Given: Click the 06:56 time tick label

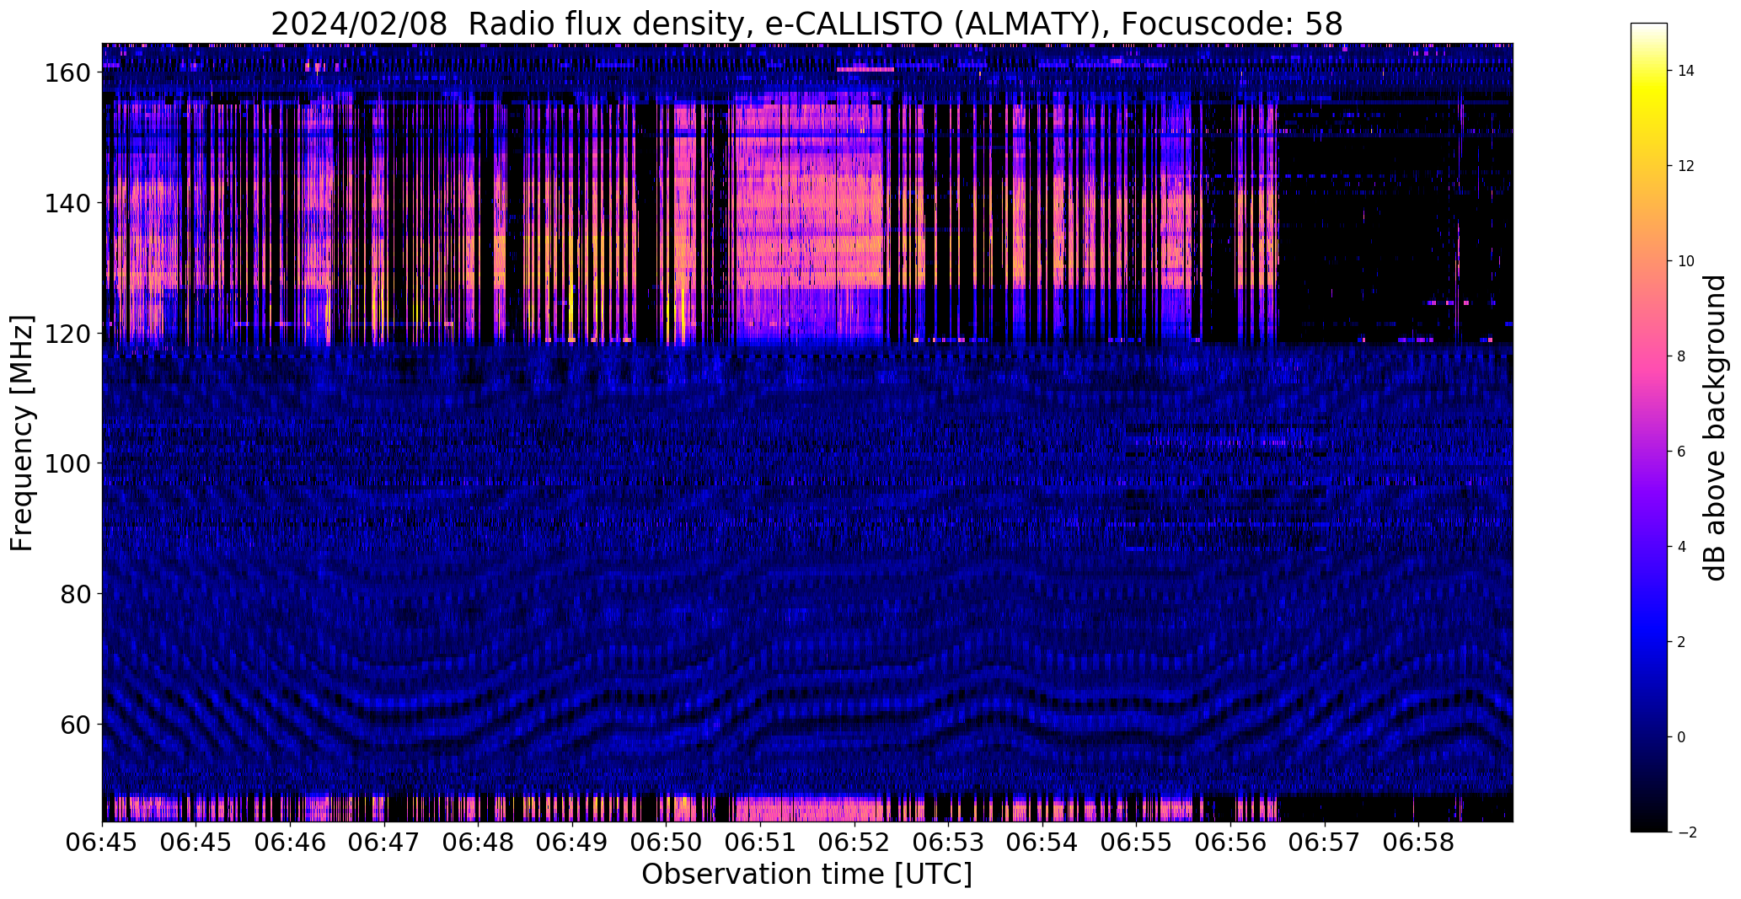Looking at the screenshot, I should [x=1230, y=841].
